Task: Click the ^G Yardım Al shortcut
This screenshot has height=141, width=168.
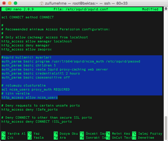Action: (13, 134)
